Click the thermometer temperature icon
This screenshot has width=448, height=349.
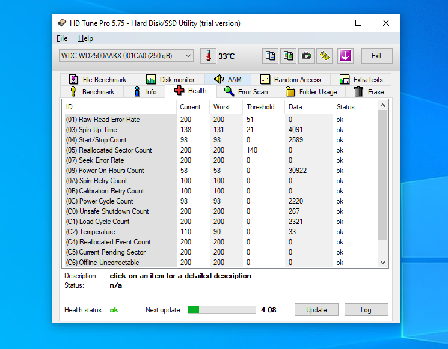pos(208,56)
